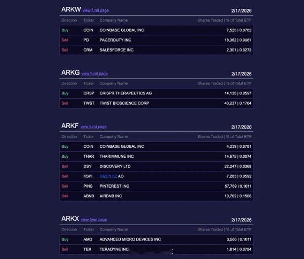Open the ARKG view fund page link
The height and width of the screenshot is (259, 304).
95,73
